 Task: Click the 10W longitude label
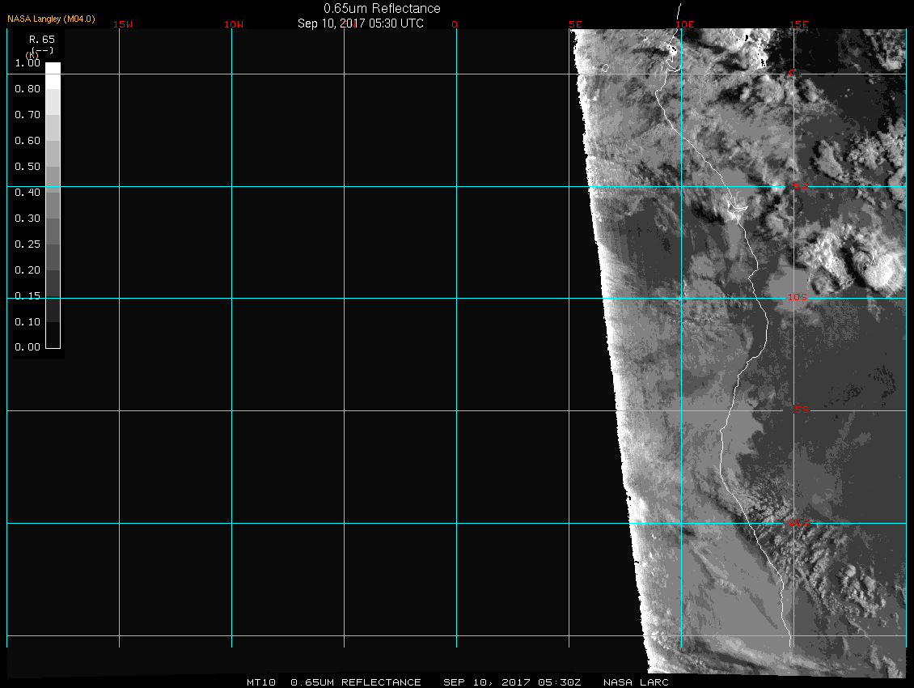pyautogui.click(x=234, y=24)
